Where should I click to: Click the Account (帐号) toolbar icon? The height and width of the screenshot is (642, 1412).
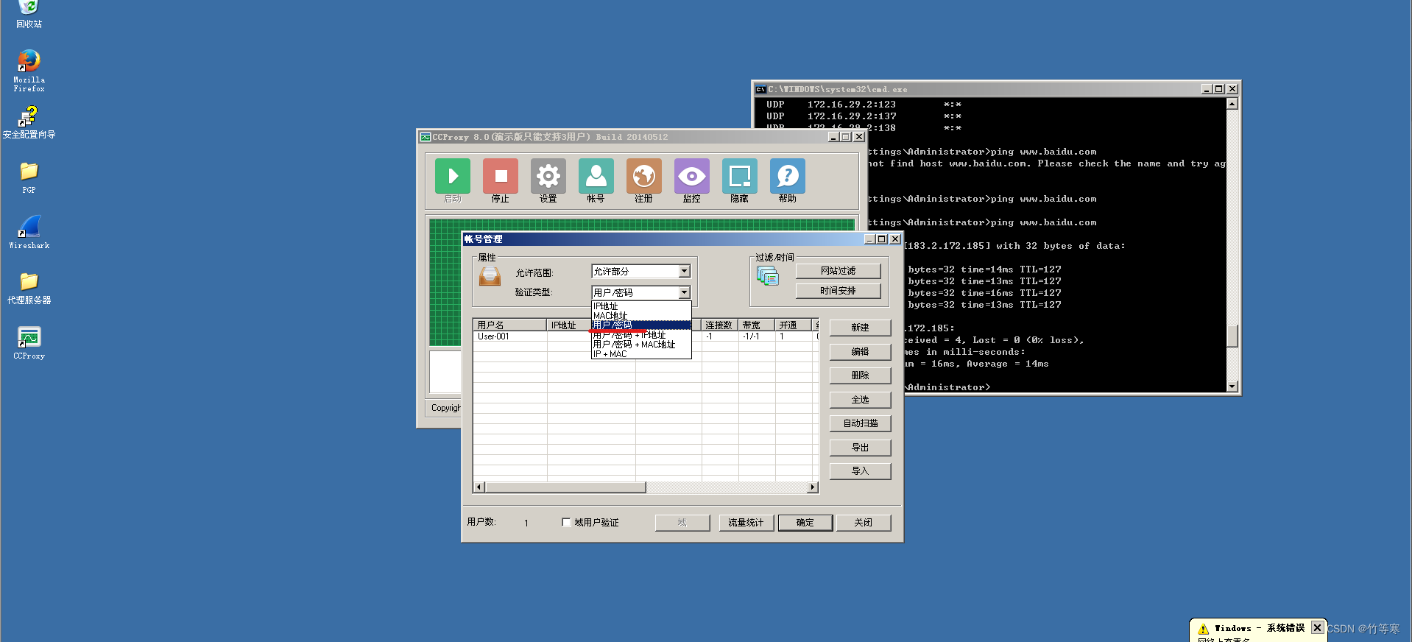596,176
